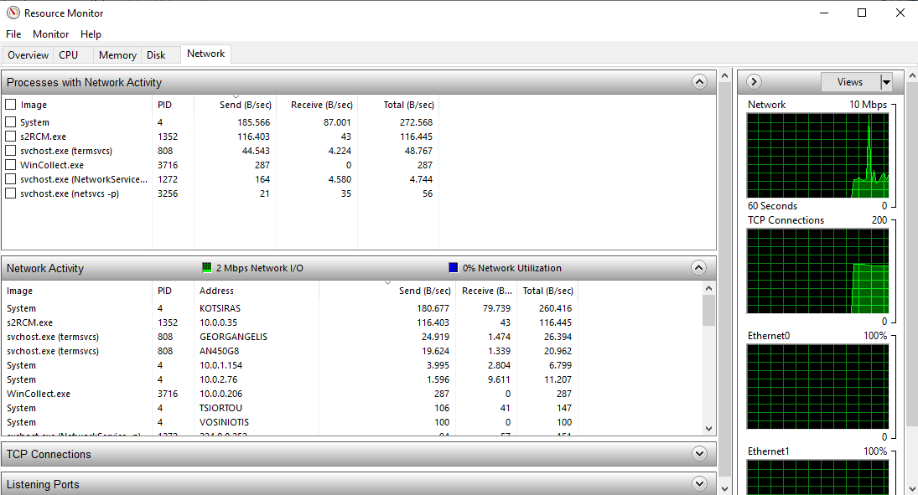Click the TCP Connections graph

tap(818, 271)
